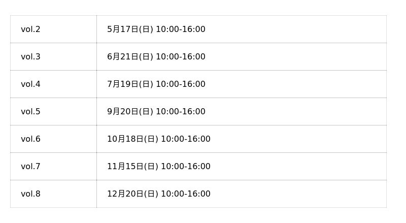Choose the vol.4 label cell

point(30,84)
